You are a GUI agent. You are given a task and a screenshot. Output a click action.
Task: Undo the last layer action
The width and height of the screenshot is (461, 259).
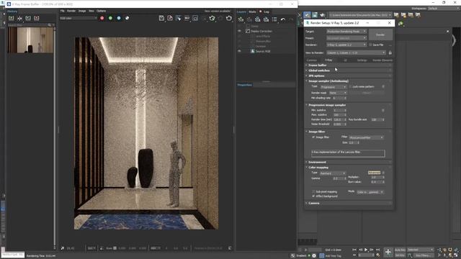283,19
